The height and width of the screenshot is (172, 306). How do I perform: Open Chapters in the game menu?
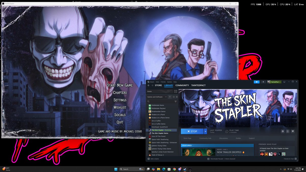[x=120, y=92]
